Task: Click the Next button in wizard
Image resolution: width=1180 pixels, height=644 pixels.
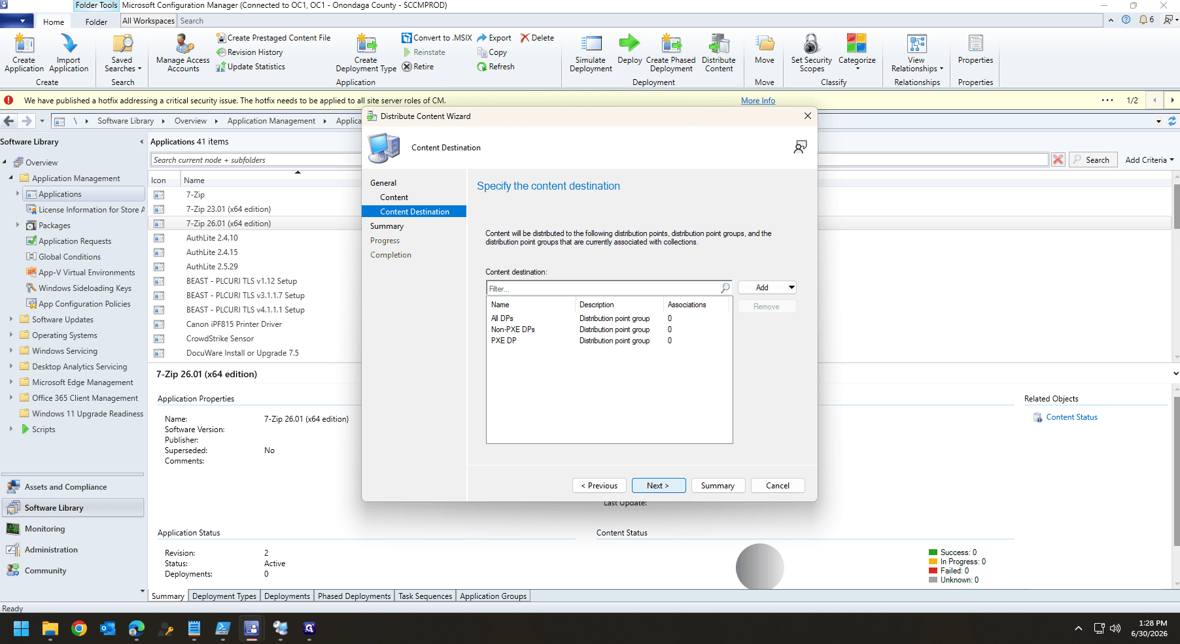Action: coord(658,486)
